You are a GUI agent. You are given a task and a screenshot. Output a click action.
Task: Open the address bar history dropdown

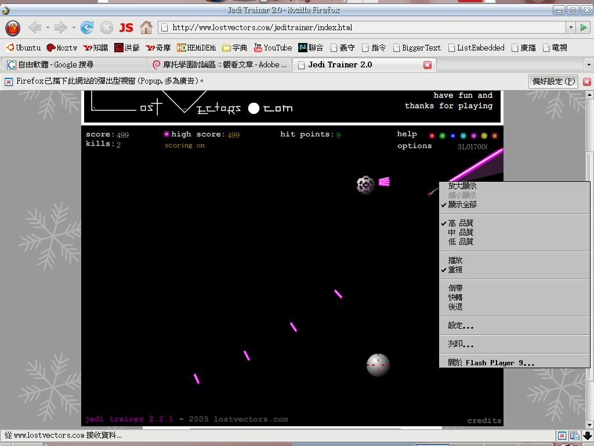click(570, 27)
